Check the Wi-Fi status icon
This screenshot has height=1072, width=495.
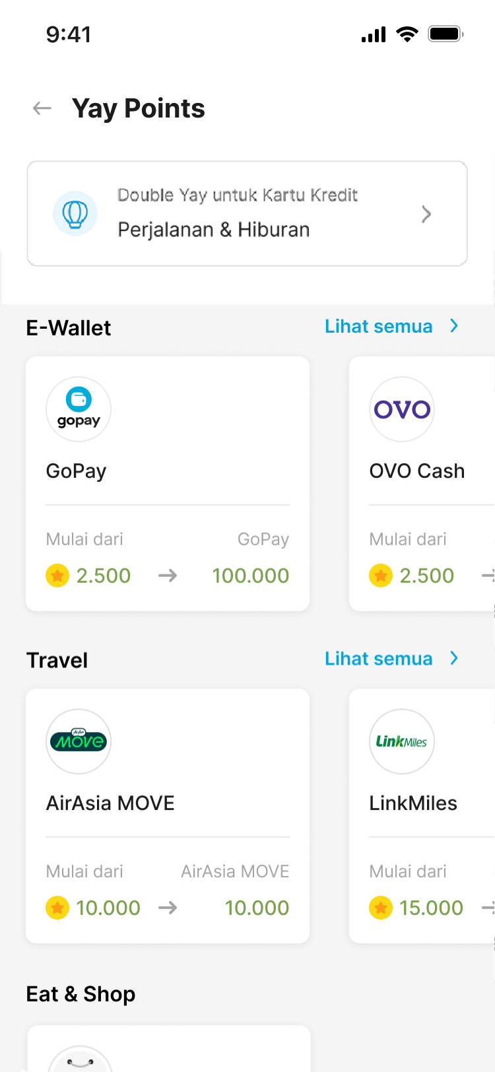407,34
